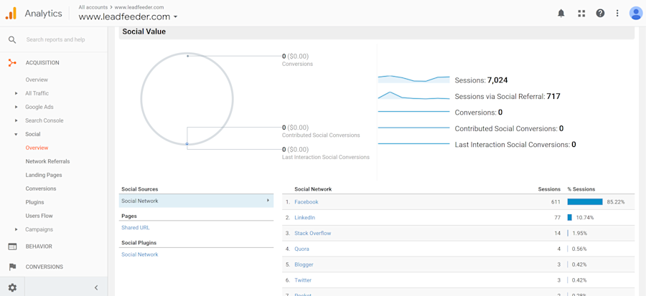This screenshot has height=296, width=646.
Task: Open All Traffic in the sidebar
Action: pos(37,93)
